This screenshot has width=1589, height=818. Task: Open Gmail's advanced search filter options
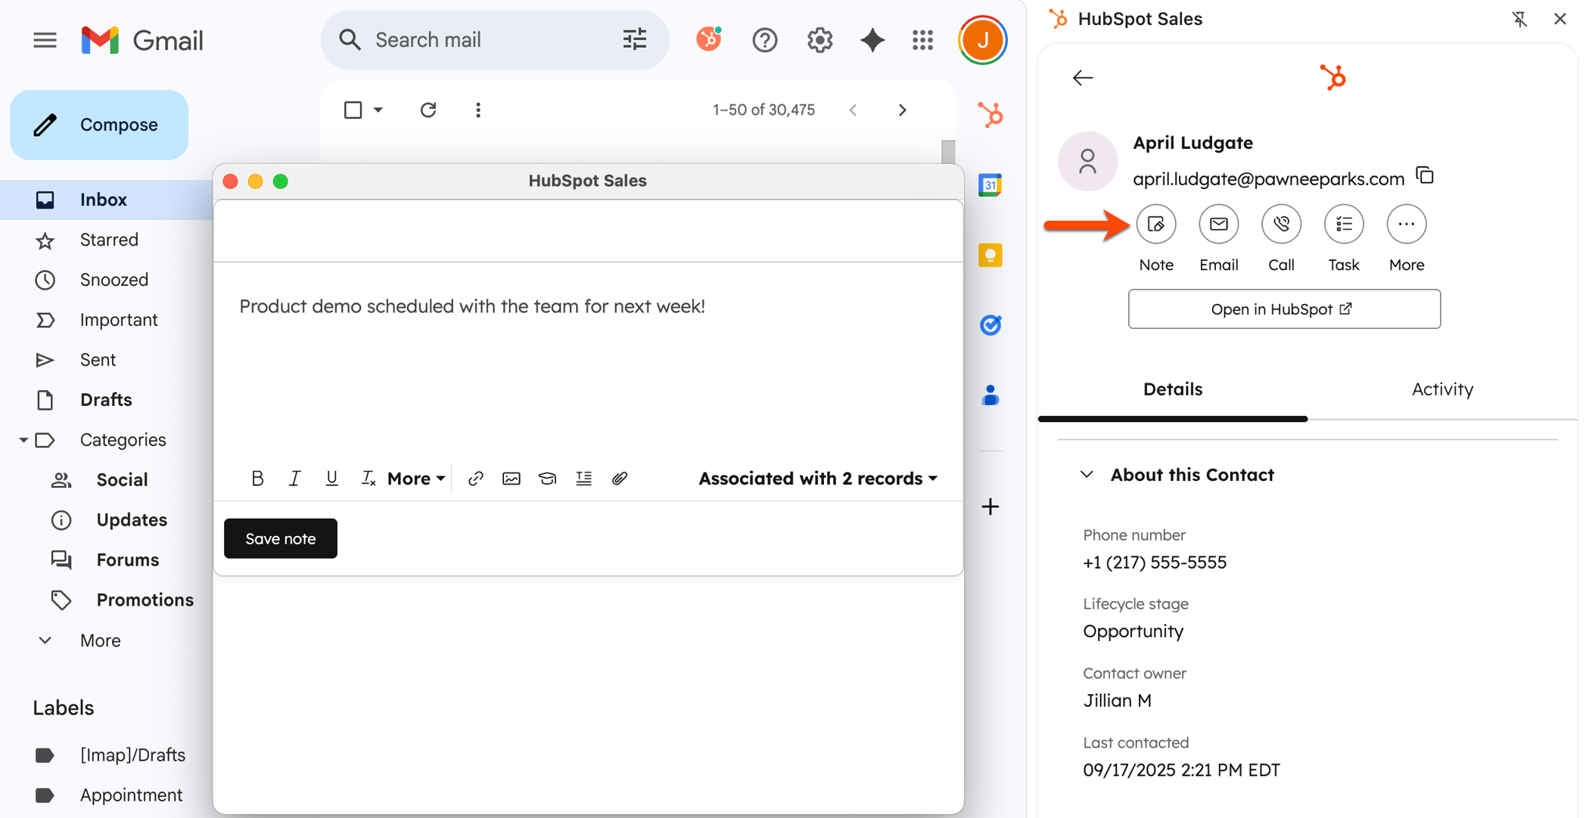tap(634, 39)
